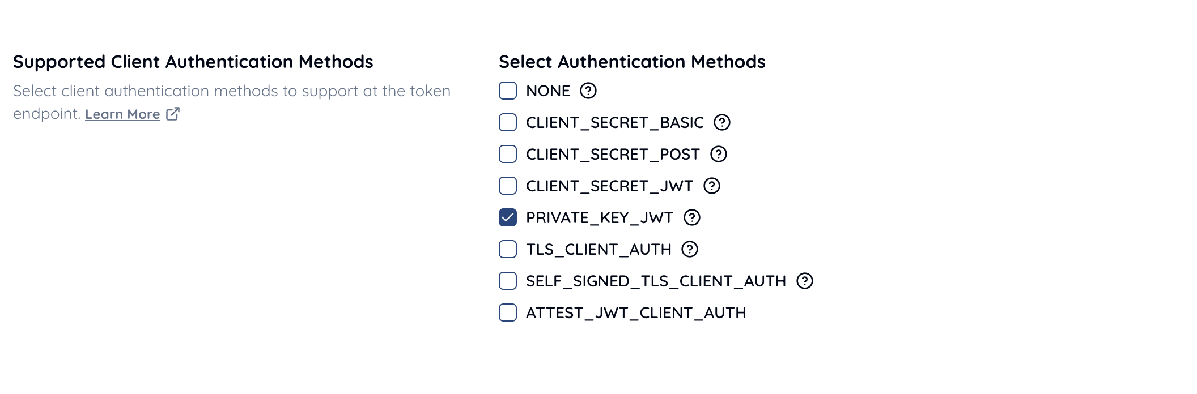The image size is (1197, 394).
Task: Click help icon for CLIENT_SECRET_POST
Action: [718, 154]
